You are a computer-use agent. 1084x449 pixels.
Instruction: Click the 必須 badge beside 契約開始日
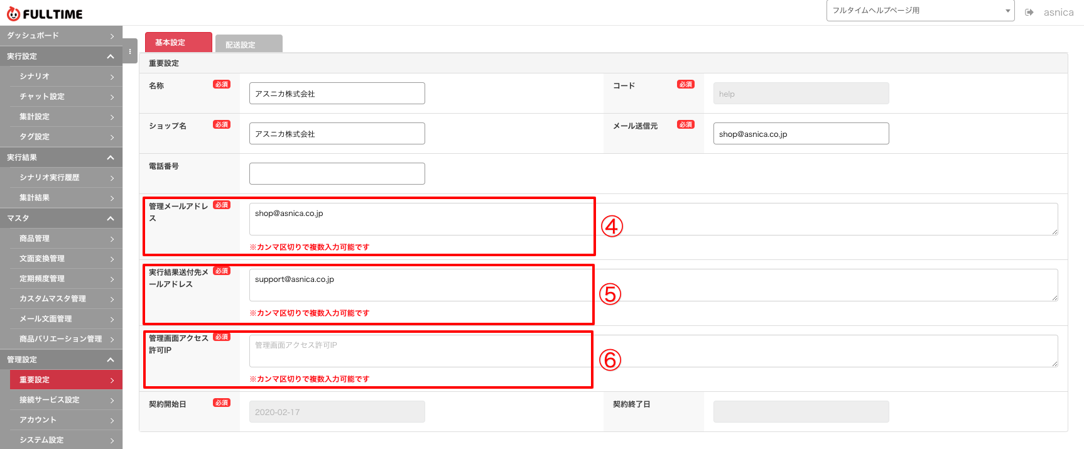222,403
